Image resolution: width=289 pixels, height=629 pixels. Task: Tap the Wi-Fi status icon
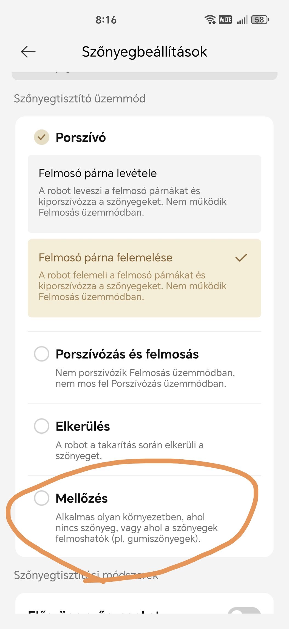click(210, 20)
